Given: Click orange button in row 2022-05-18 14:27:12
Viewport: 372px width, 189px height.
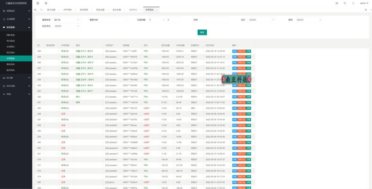Looking at the screenshot, I should 242,57.
